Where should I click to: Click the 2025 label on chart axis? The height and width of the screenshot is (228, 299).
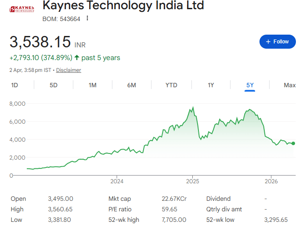click(x=193, y=181)
